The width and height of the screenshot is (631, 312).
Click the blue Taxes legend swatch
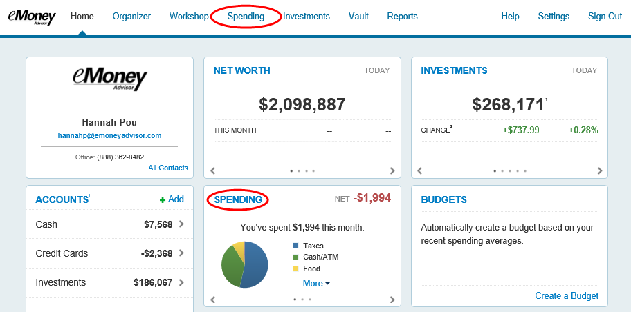[296, 245]
